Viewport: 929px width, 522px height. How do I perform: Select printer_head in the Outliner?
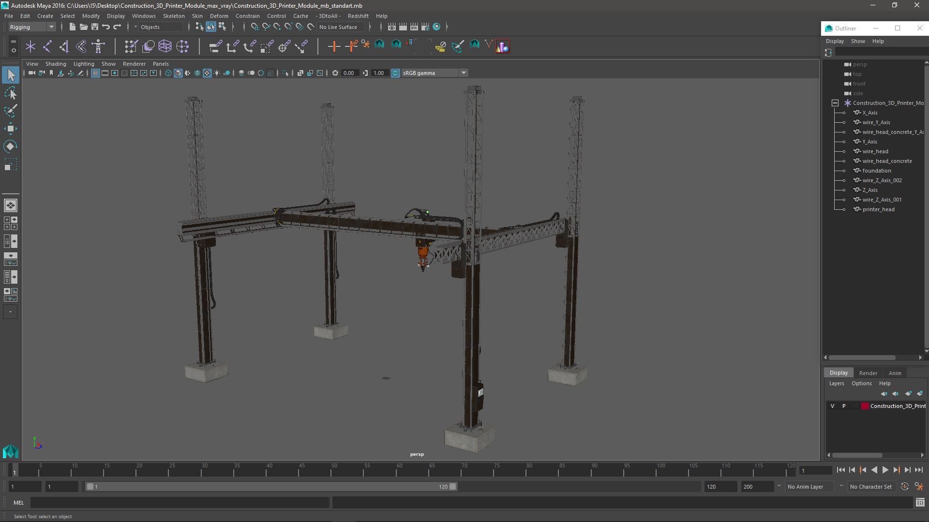coord(878,209)
